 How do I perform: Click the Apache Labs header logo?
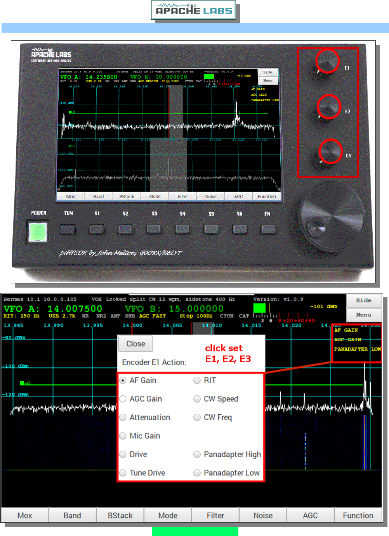coord(194,10)
